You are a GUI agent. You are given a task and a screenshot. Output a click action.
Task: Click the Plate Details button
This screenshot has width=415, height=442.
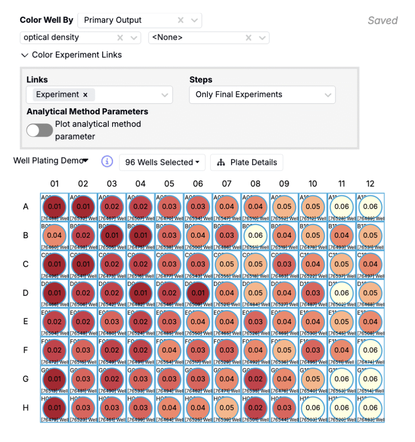[247, 163]
